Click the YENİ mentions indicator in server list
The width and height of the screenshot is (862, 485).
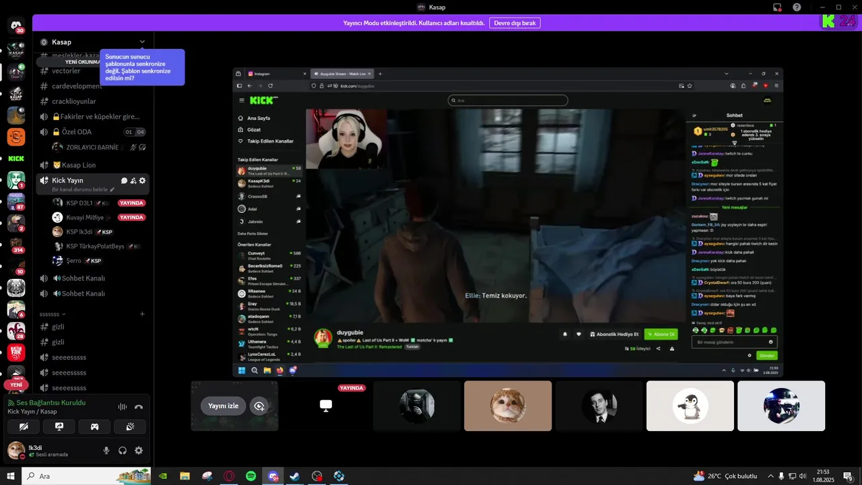point(16,385)
